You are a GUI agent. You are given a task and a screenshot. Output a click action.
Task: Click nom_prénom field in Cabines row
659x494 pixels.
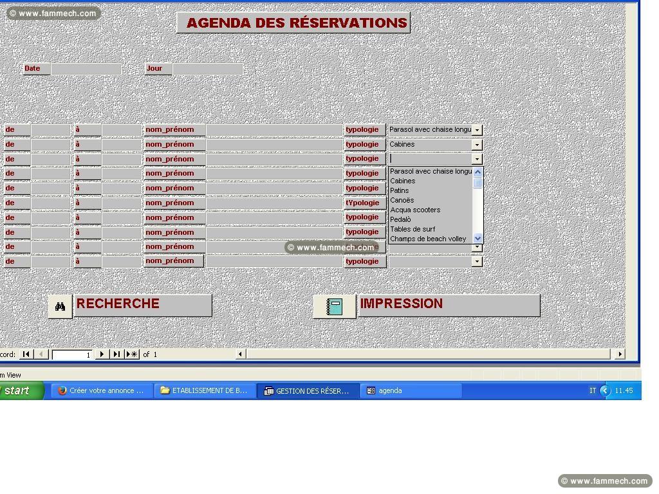274,145
